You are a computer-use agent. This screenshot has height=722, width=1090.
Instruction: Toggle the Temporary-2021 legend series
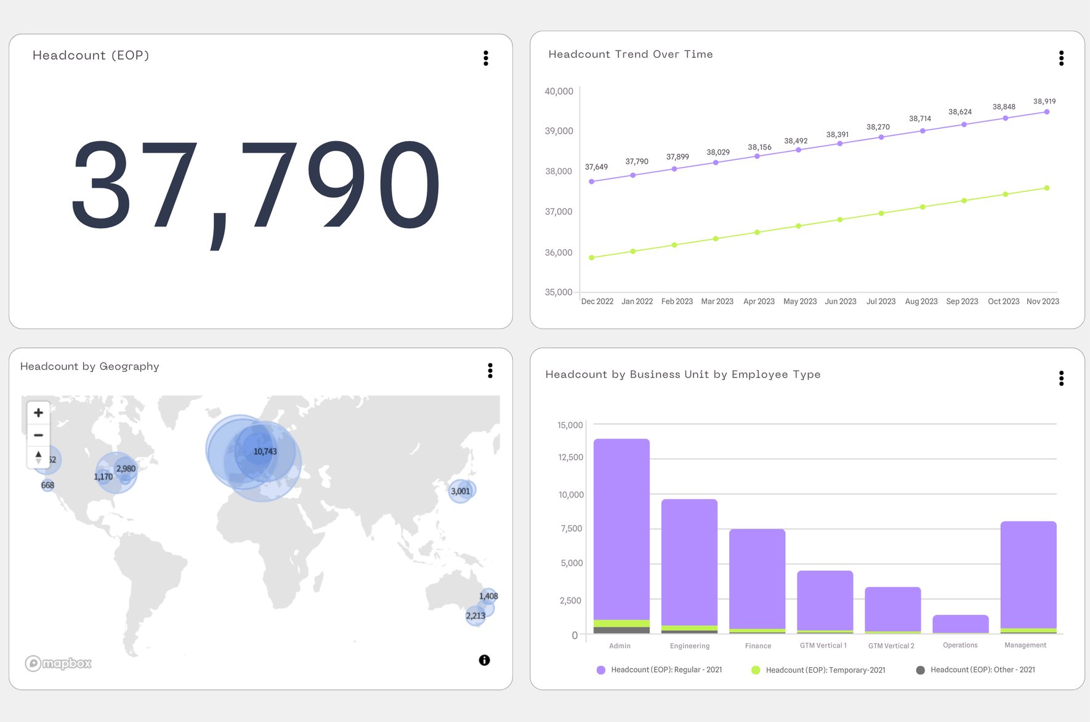pyautogui.click(x=823, y=670)
